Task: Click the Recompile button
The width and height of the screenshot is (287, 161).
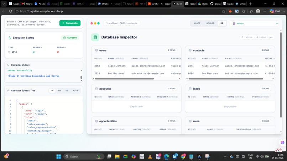Action: point(70,23)
